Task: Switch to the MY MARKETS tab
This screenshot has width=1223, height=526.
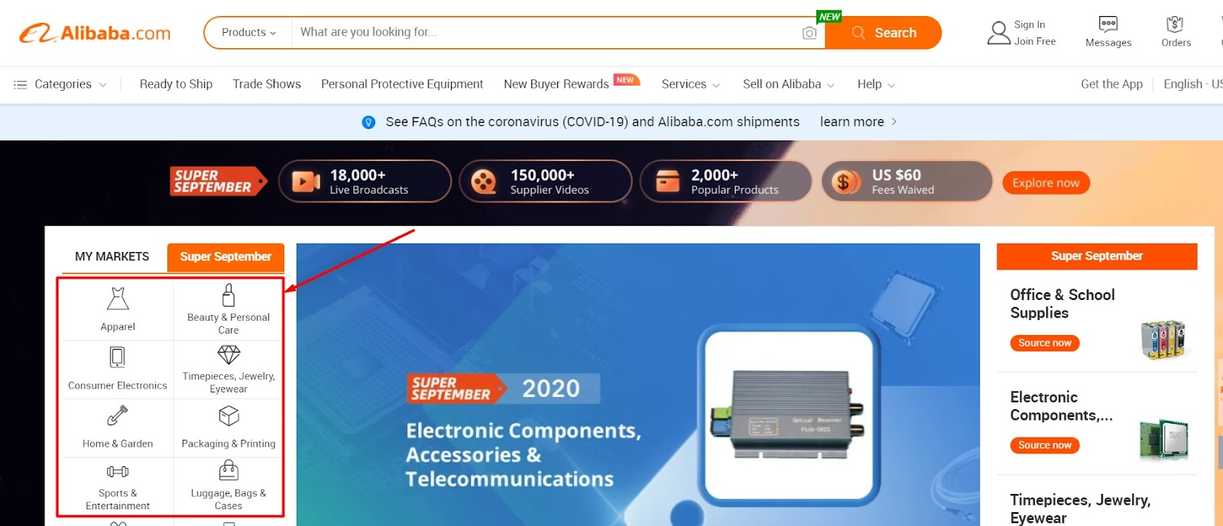Action: pyautogui.click(x=112, y=257)
